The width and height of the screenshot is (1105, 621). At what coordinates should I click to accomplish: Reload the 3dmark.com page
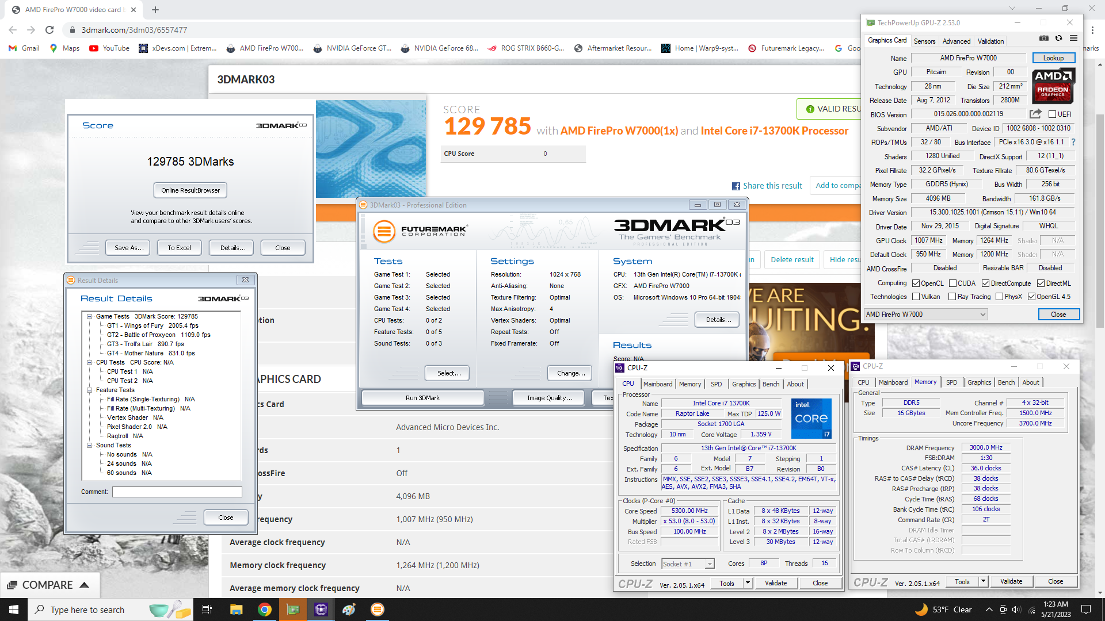49,30
